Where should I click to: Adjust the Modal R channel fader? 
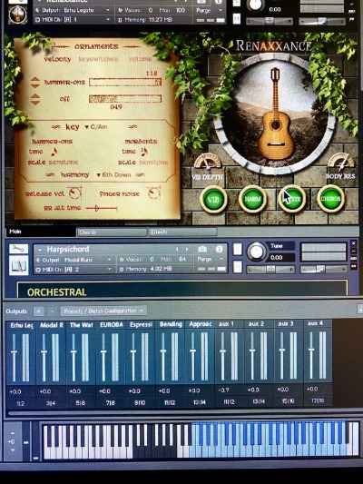click(x=44, y=352)
